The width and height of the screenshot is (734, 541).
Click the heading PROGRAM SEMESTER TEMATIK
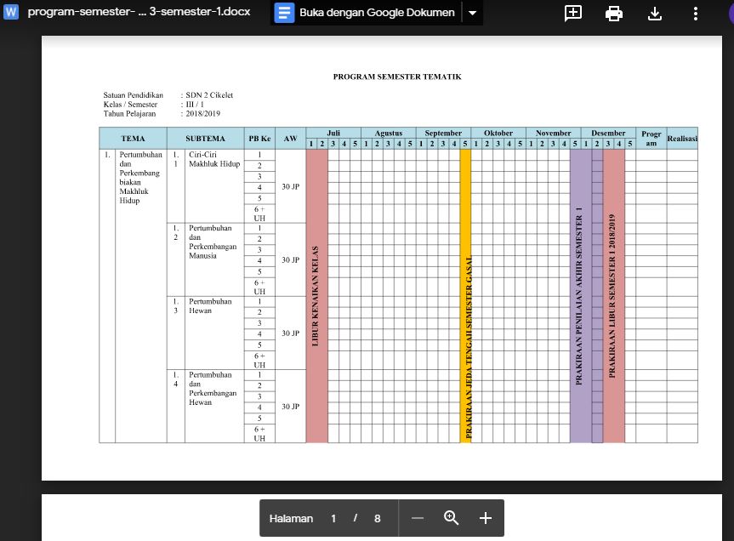397,77
